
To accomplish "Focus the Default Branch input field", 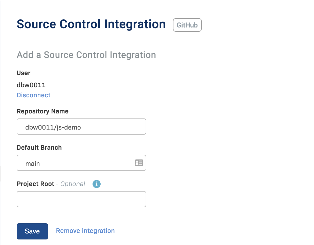I will [x=81, y=163].
